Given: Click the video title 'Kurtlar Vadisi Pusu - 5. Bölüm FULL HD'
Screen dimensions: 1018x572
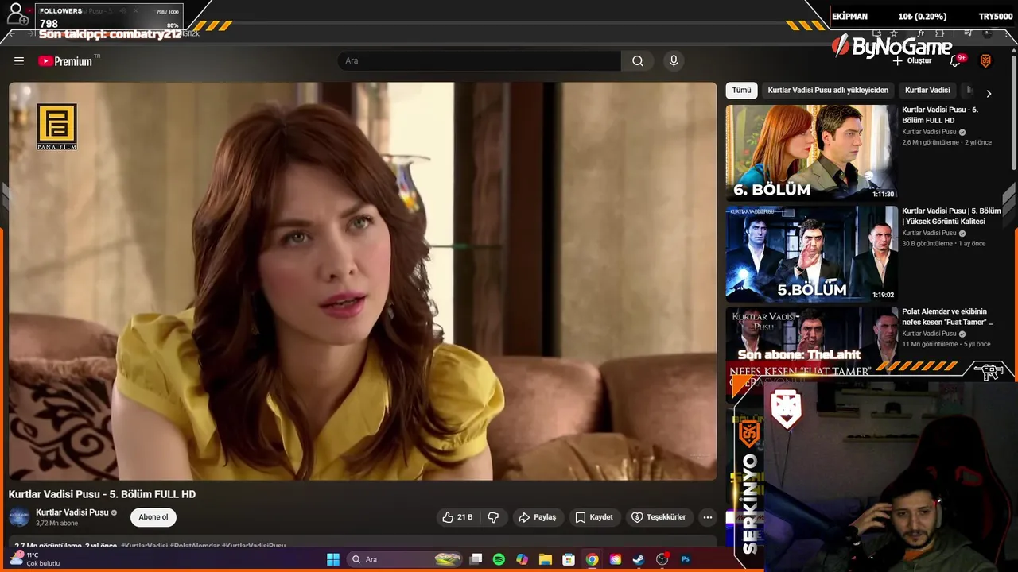Looking at the screenshot, I should [x=102, y=494].
